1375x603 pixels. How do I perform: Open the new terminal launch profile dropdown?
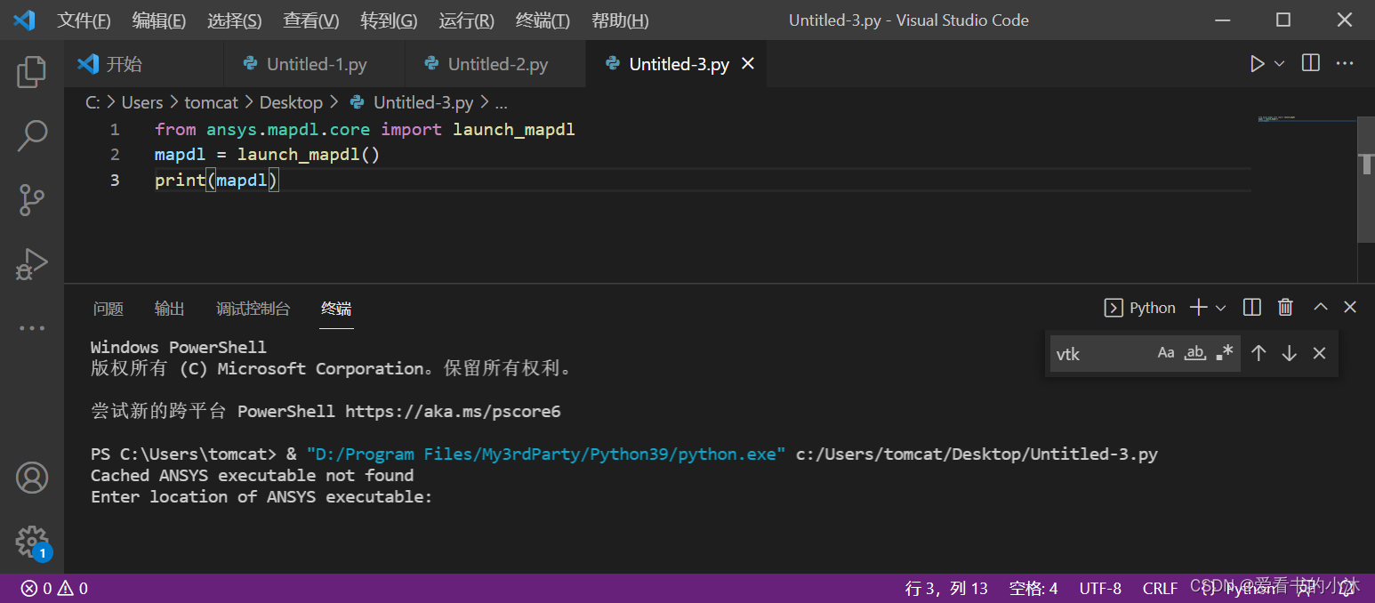[1221, 308]
